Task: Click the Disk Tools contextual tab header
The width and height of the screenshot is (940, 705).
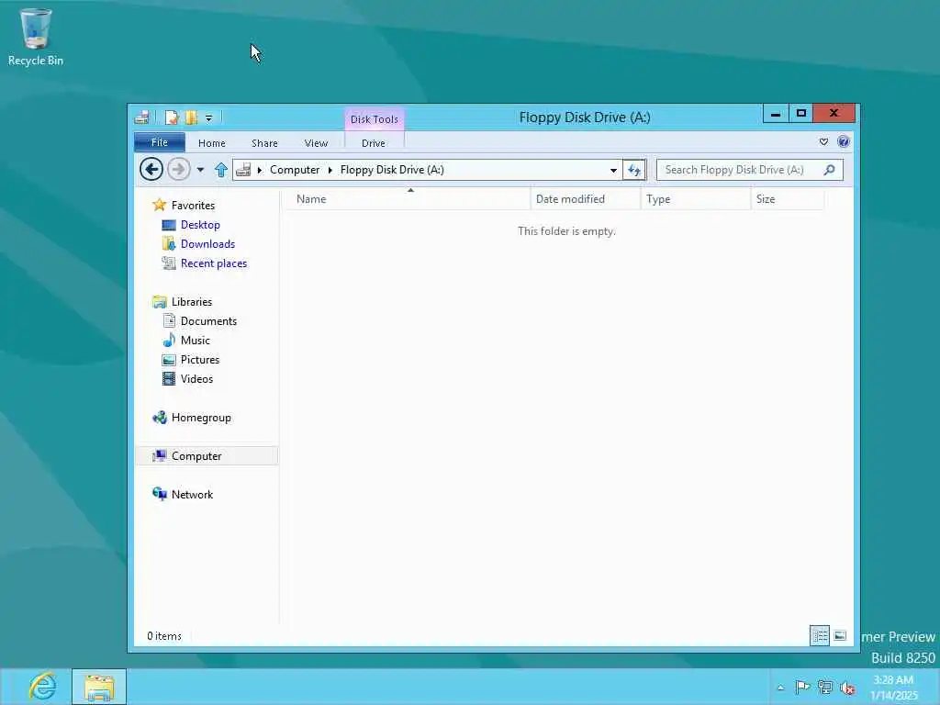Action: click(375, 119)
